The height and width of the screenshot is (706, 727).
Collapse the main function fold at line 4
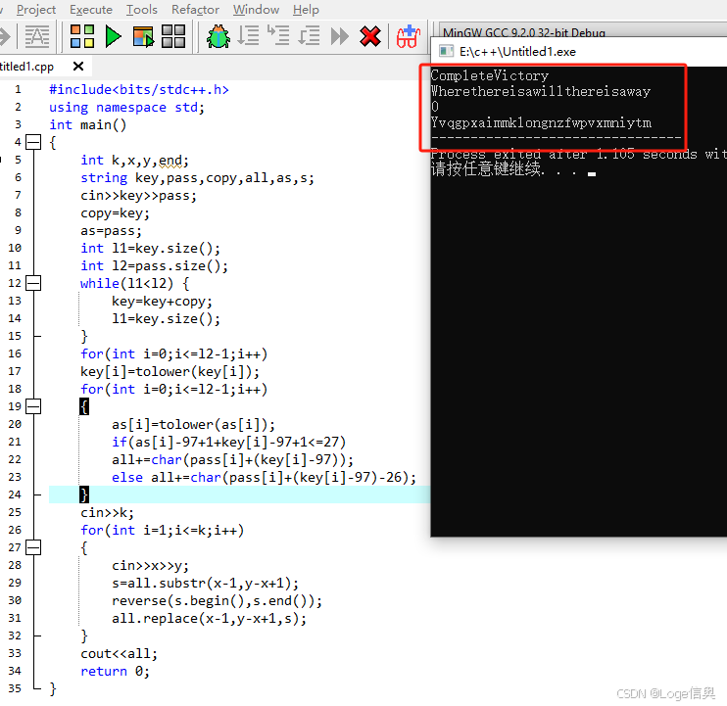33,142
